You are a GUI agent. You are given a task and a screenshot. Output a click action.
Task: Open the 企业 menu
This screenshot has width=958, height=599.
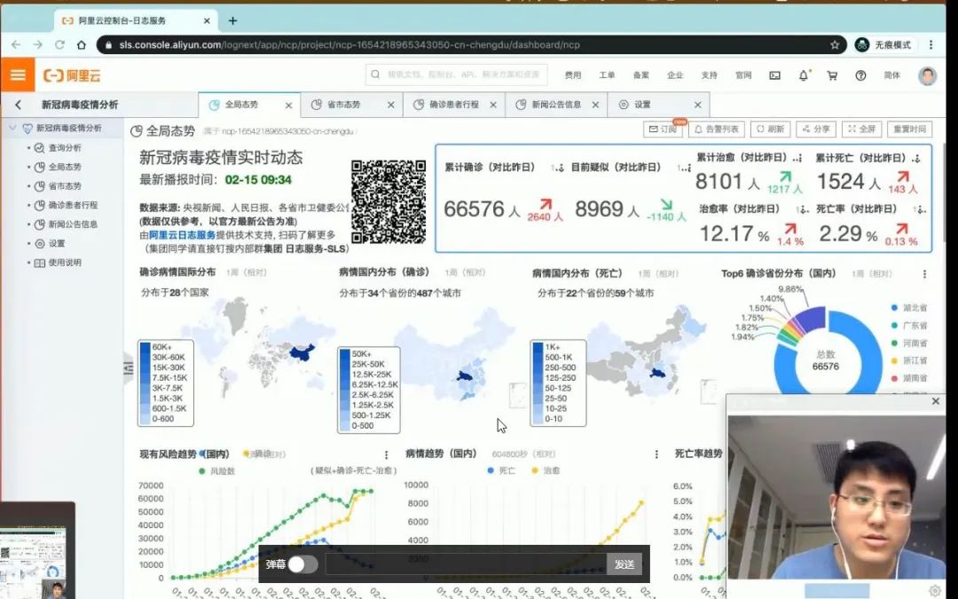[675, 75]
